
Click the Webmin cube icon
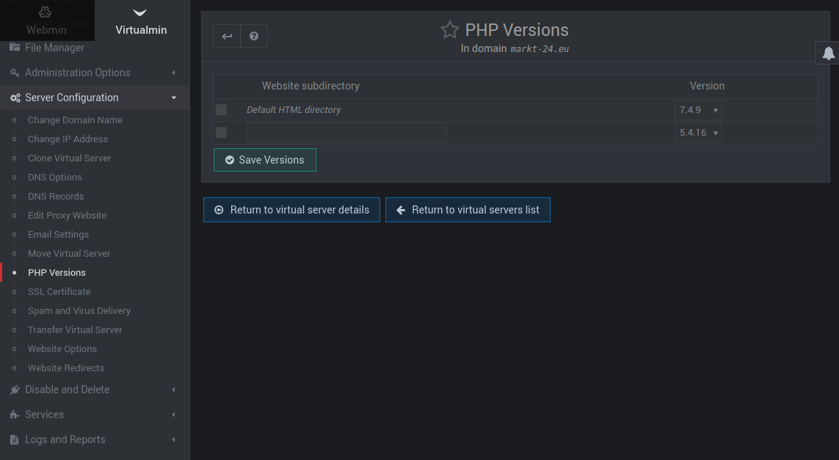45,12
